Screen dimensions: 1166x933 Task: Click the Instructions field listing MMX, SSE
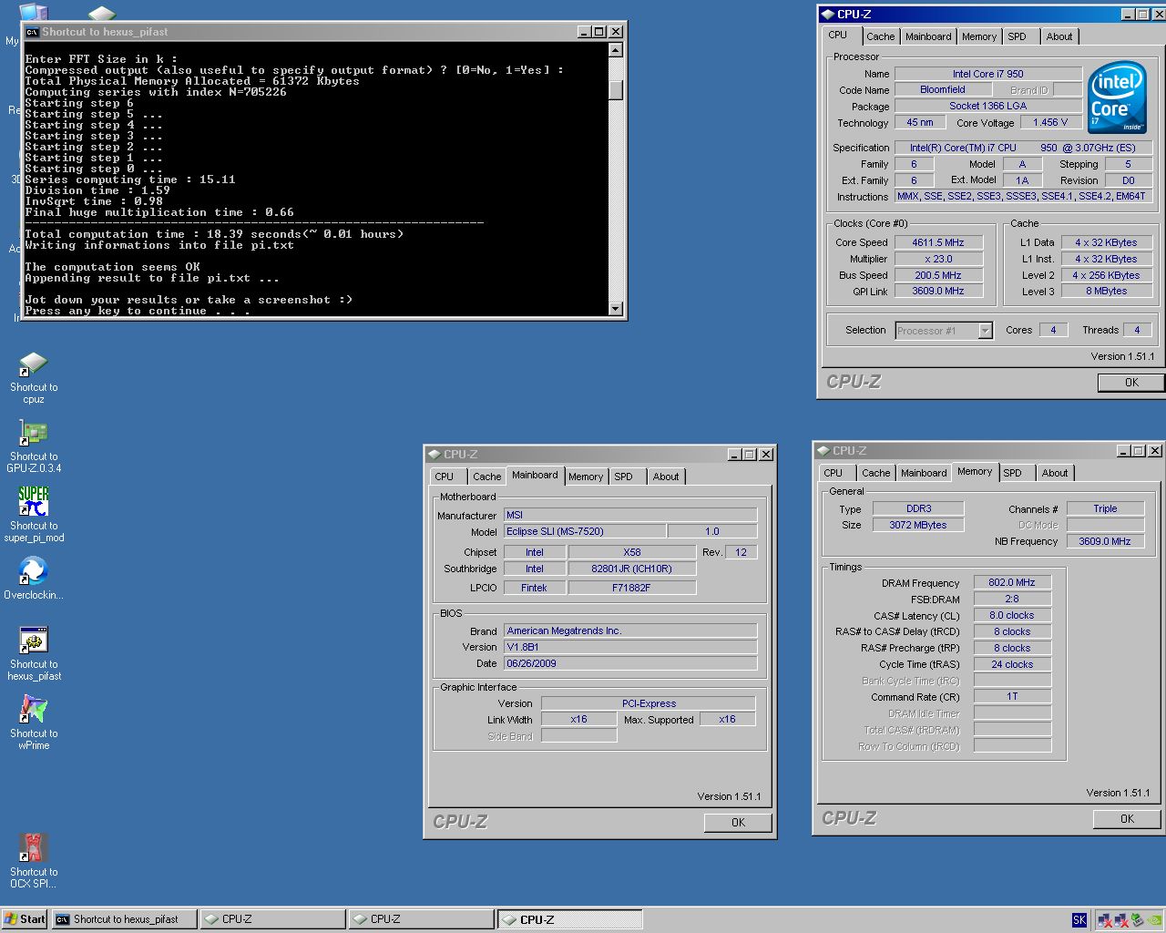[x=1024, y=196]
